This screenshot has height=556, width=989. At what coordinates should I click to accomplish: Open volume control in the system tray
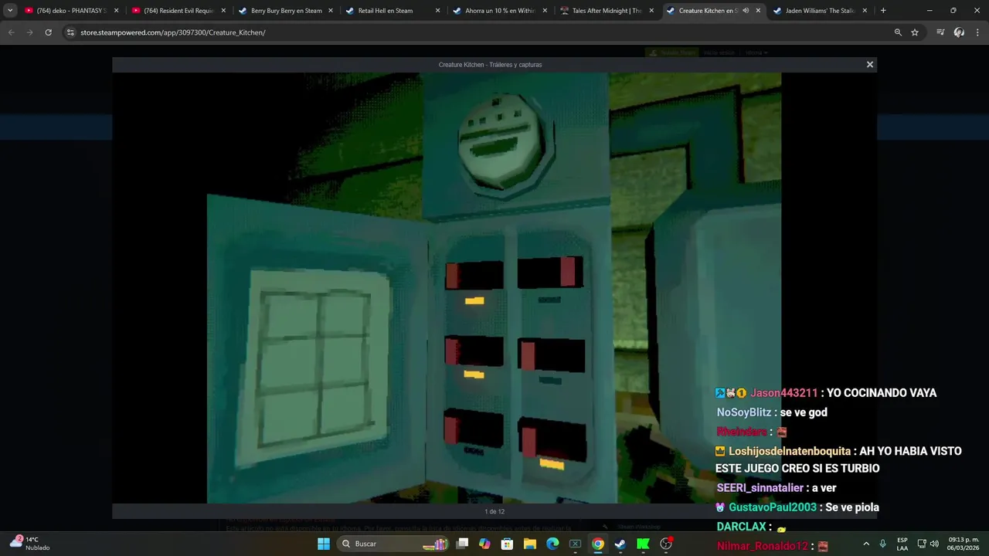pyautogui.click(x=934, y=544)
